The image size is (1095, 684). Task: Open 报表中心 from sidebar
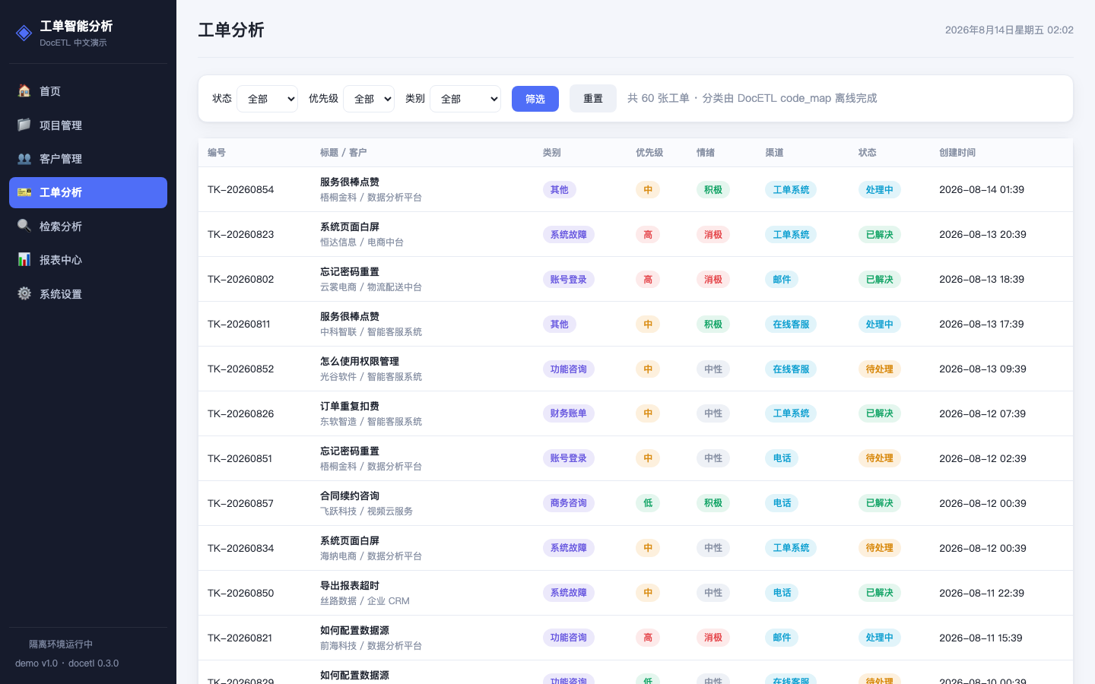(x=88, y=260)
